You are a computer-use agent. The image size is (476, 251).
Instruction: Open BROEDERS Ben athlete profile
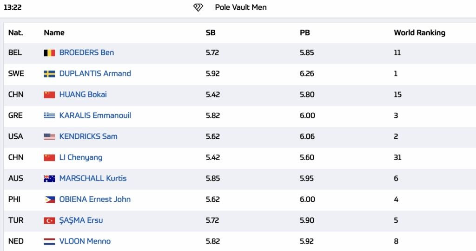point(86,52)
